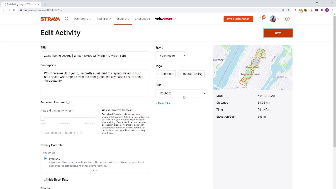
Task: Open the Bike dropdown showing Roubaix
Action: click(181, 93)
